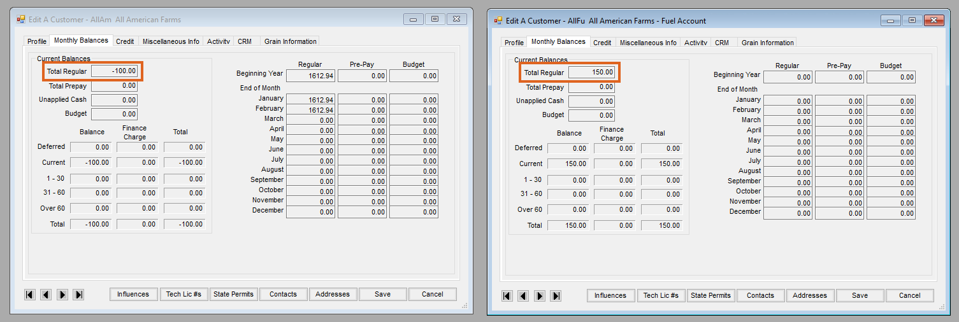Save changes in AllAm window

(382, 294)
